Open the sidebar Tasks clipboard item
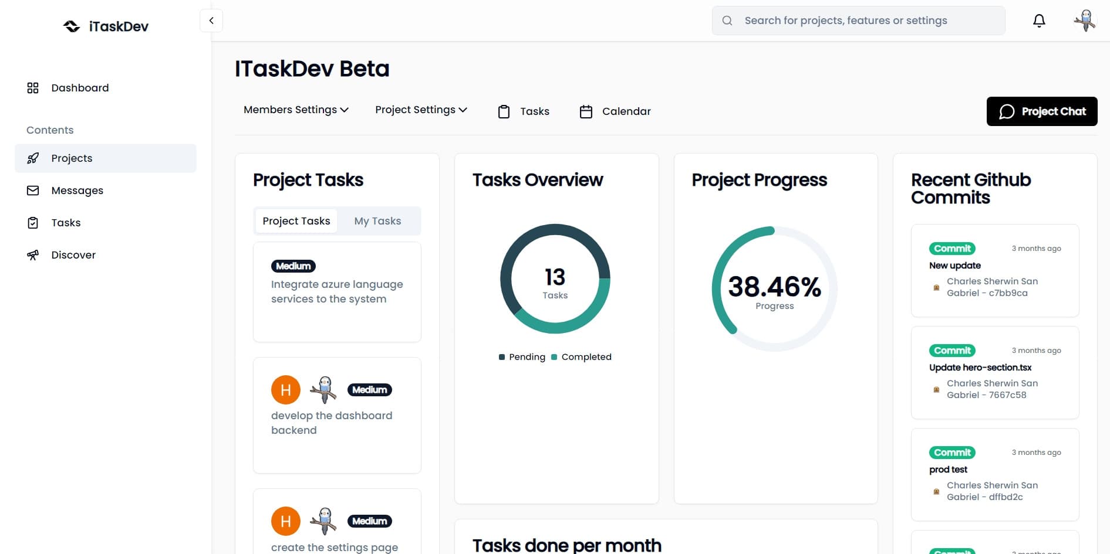The image size is (1110, 554). click(33, 223)
